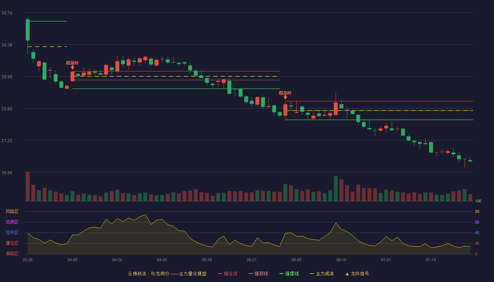Click the 38.74 price axis label
Screen dimensions: 494x282
point(7,13)
